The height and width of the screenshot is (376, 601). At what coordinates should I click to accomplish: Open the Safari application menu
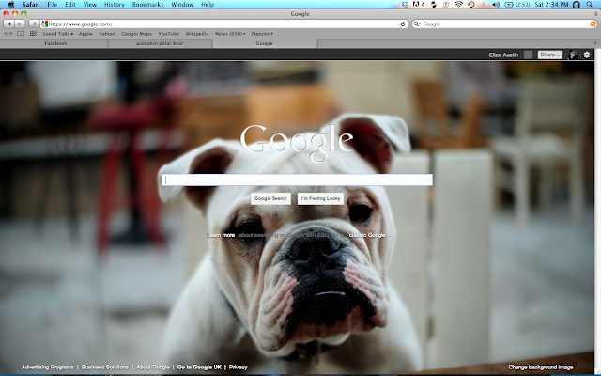[x=31, y=5]
